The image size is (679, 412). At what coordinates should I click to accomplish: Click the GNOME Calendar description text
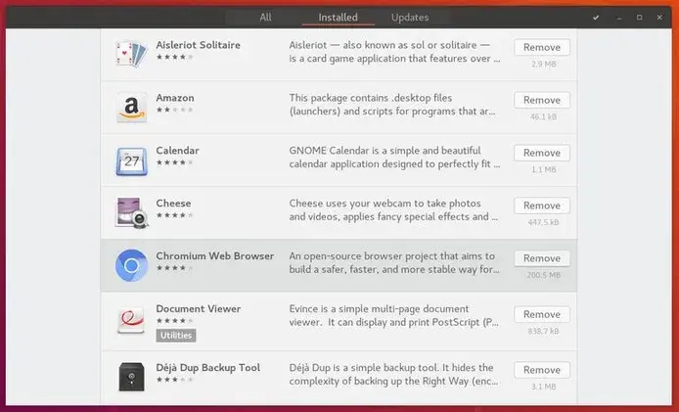point(394,158)
